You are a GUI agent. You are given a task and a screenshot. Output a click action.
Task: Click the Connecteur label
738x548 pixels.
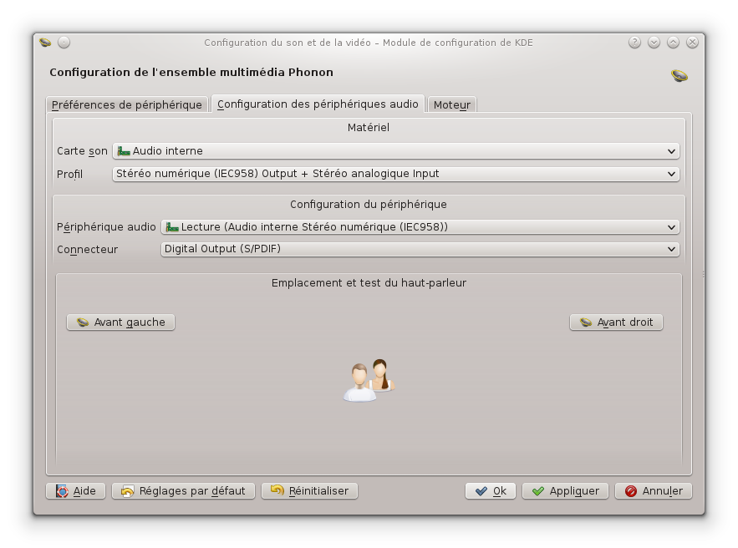tap(88, 250)
